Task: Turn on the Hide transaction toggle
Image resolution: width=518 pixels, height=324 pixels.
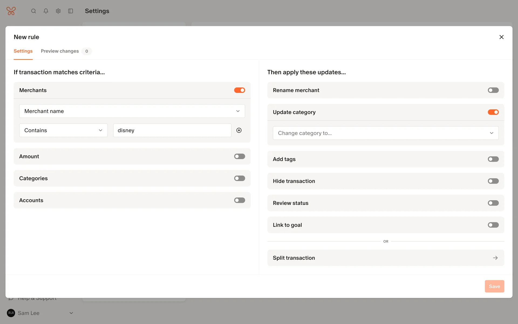Action: 493,181
